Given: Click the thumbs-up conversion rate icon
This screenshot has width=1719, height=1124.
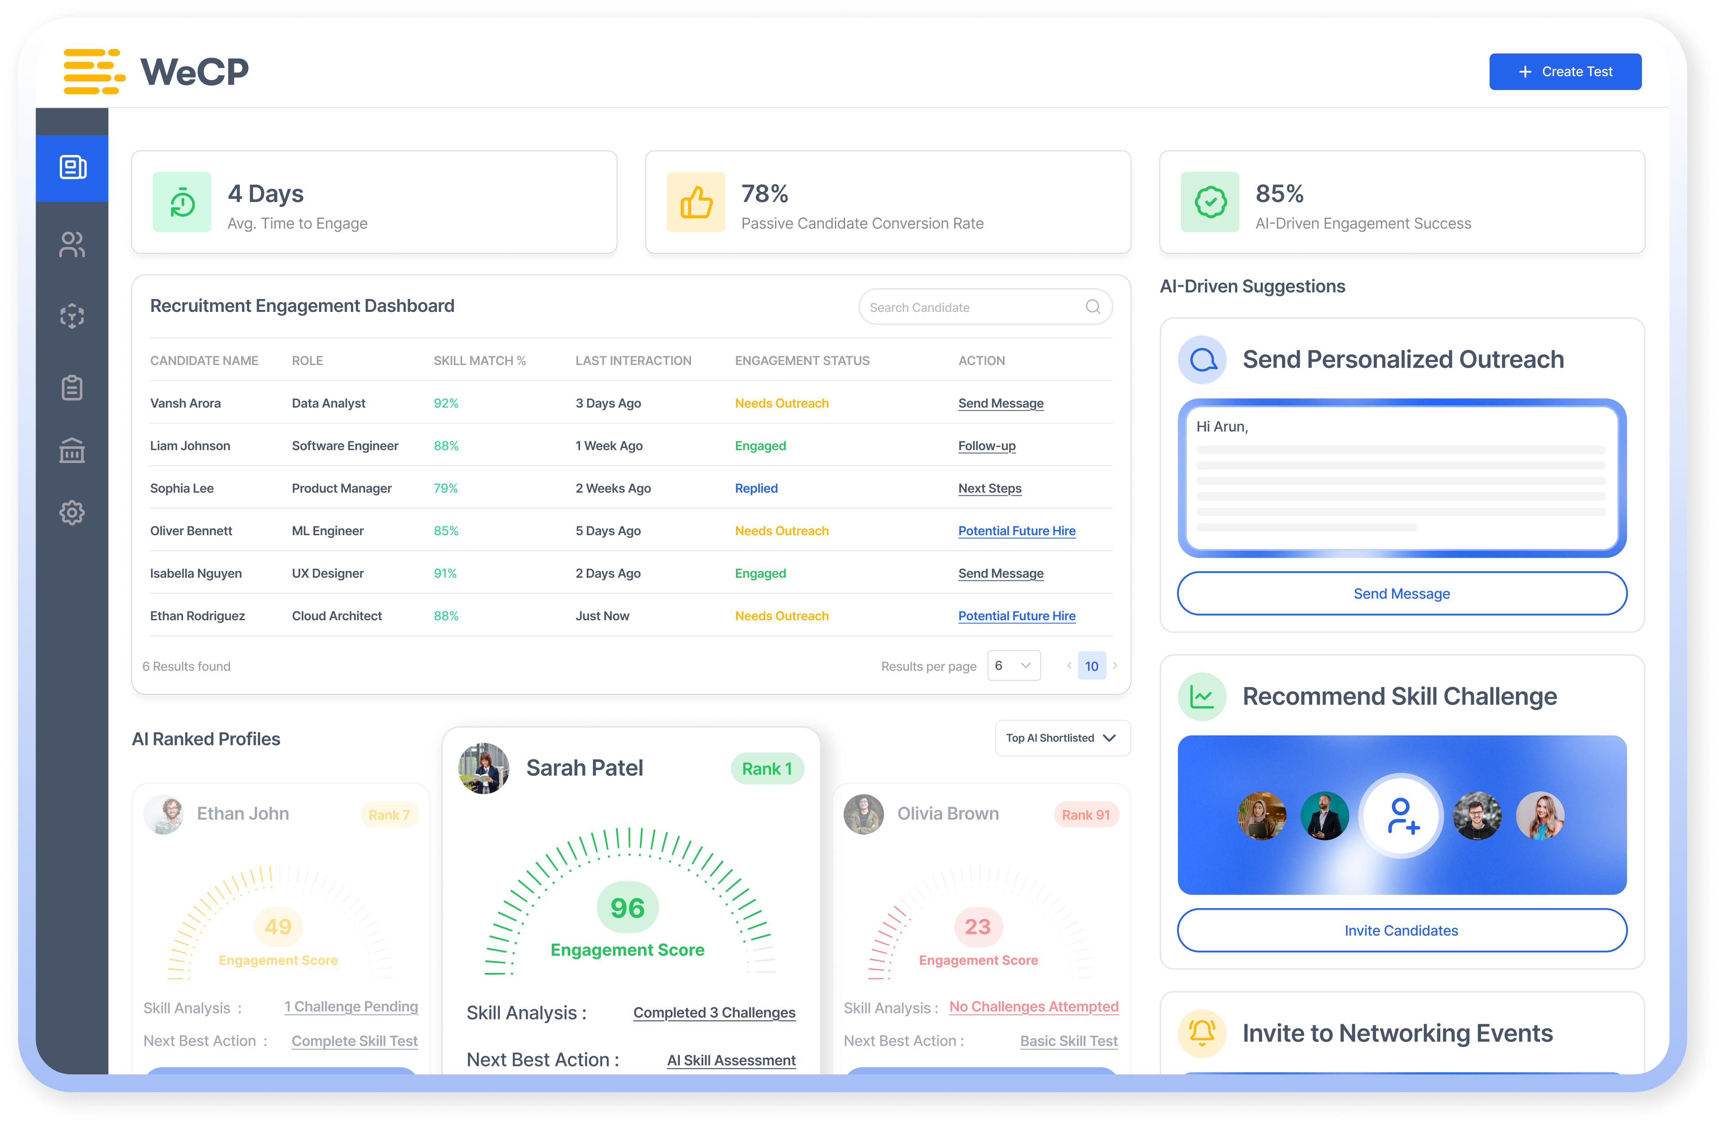Looking at the screenshot, I should pyautogui.click(x=696, y=202).
